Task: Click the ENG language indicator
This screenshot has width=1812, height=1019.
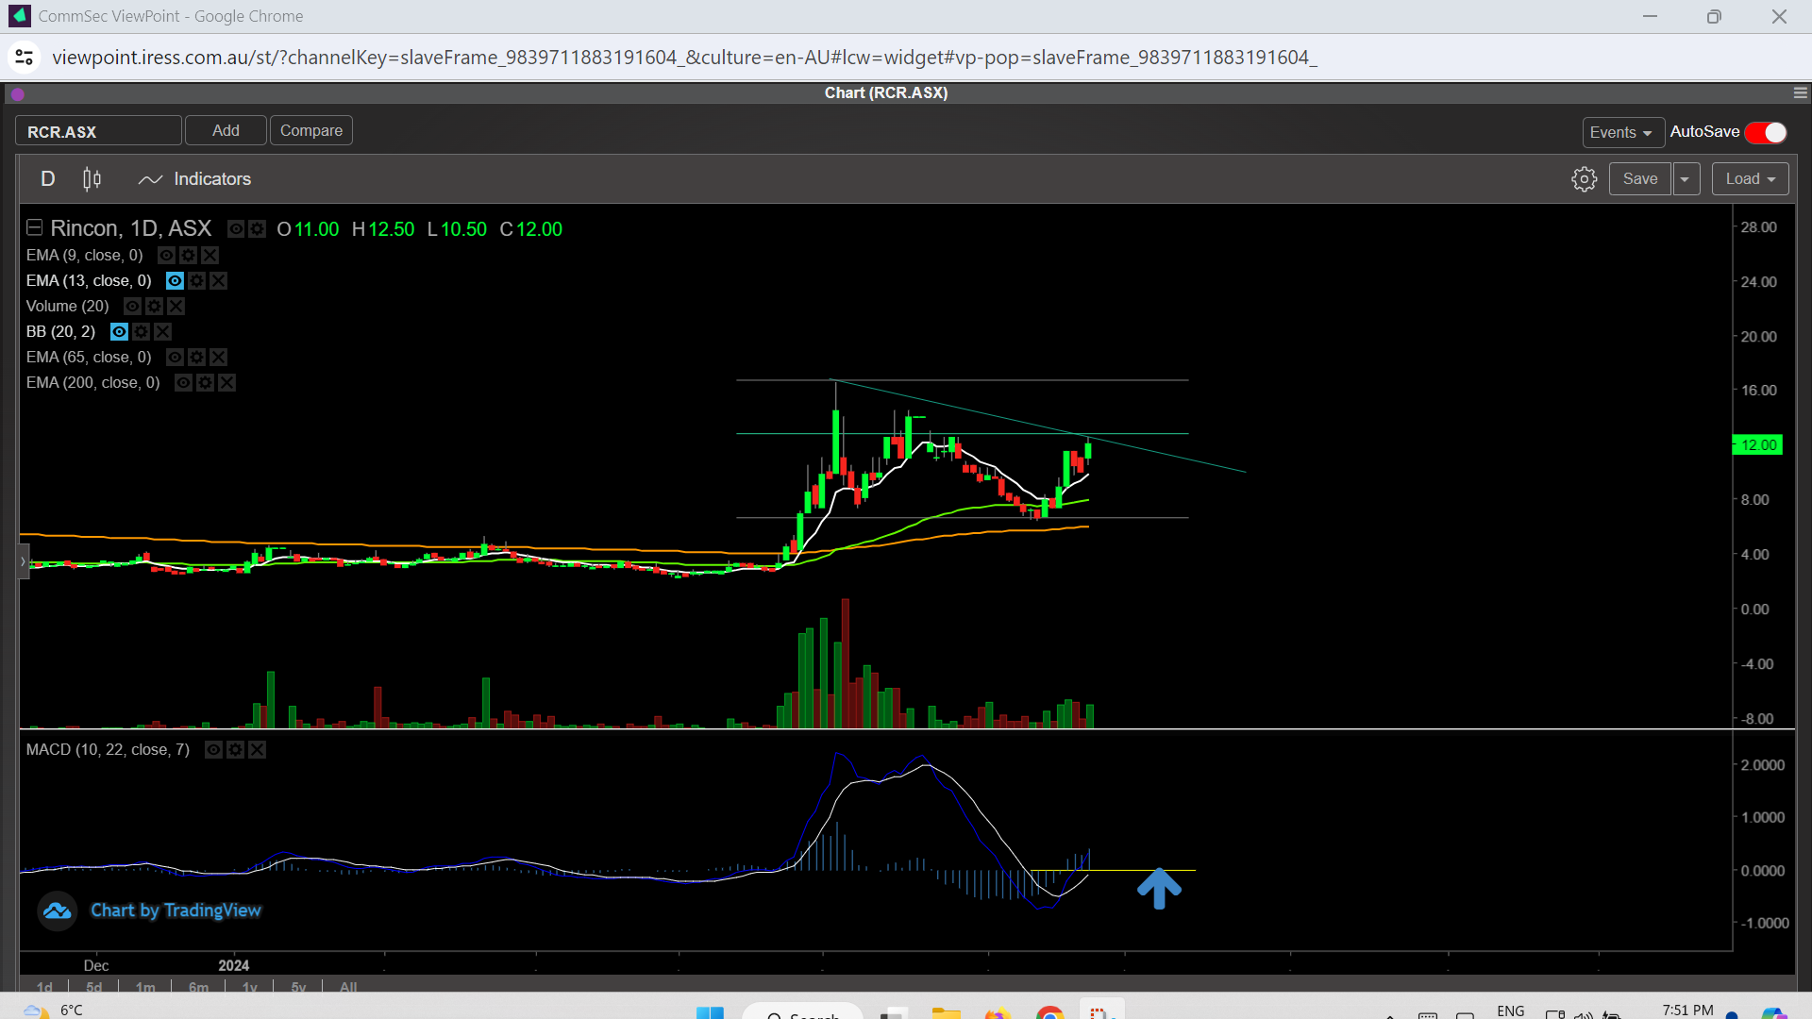Action: [1510, 1011]
